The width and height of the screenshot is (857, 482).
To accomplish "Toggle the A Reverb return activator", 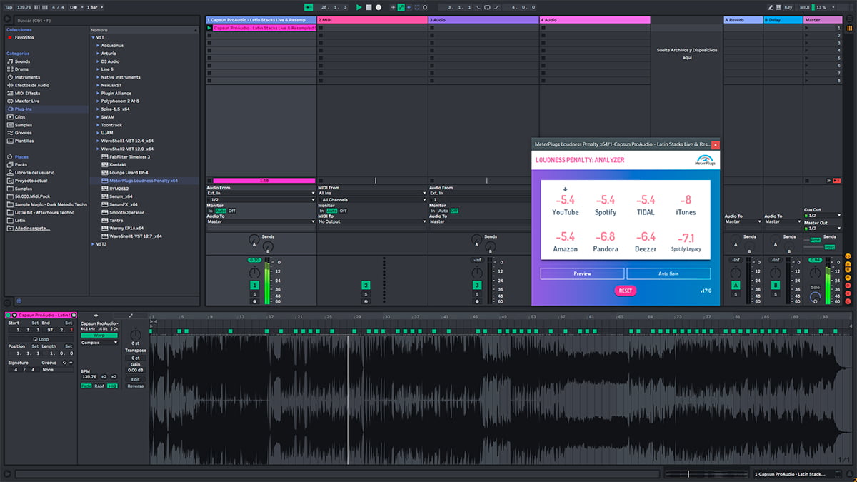I will click(x=735, y=285).
